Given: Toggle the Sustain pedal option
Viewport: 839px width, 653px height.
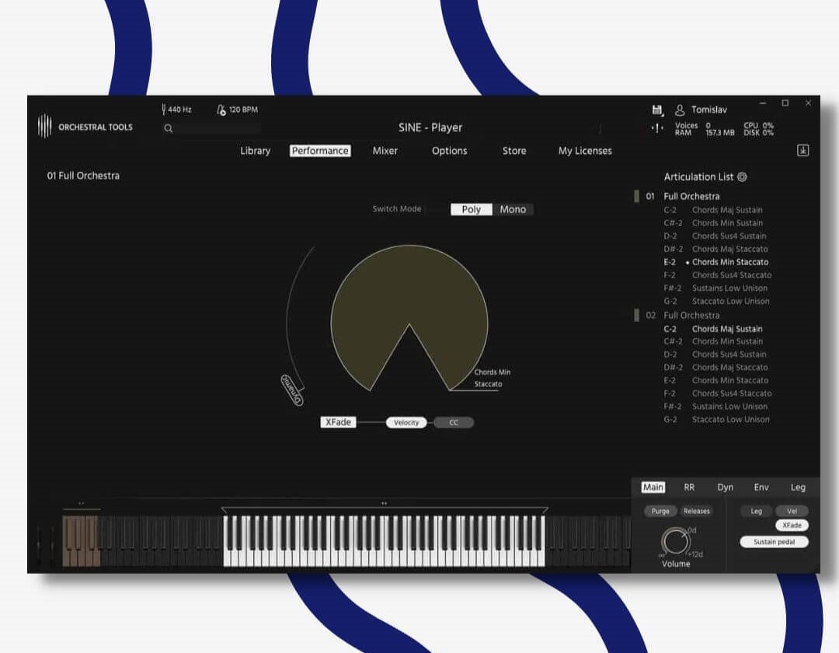Looking at the screenshot, I should 774,542.
